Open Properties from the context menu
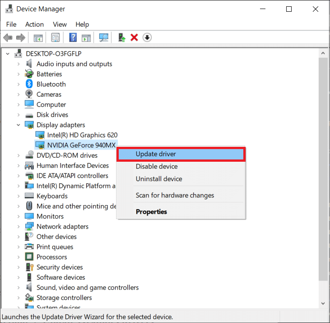This screenshot has width=330, height=323. coord(151,212)
